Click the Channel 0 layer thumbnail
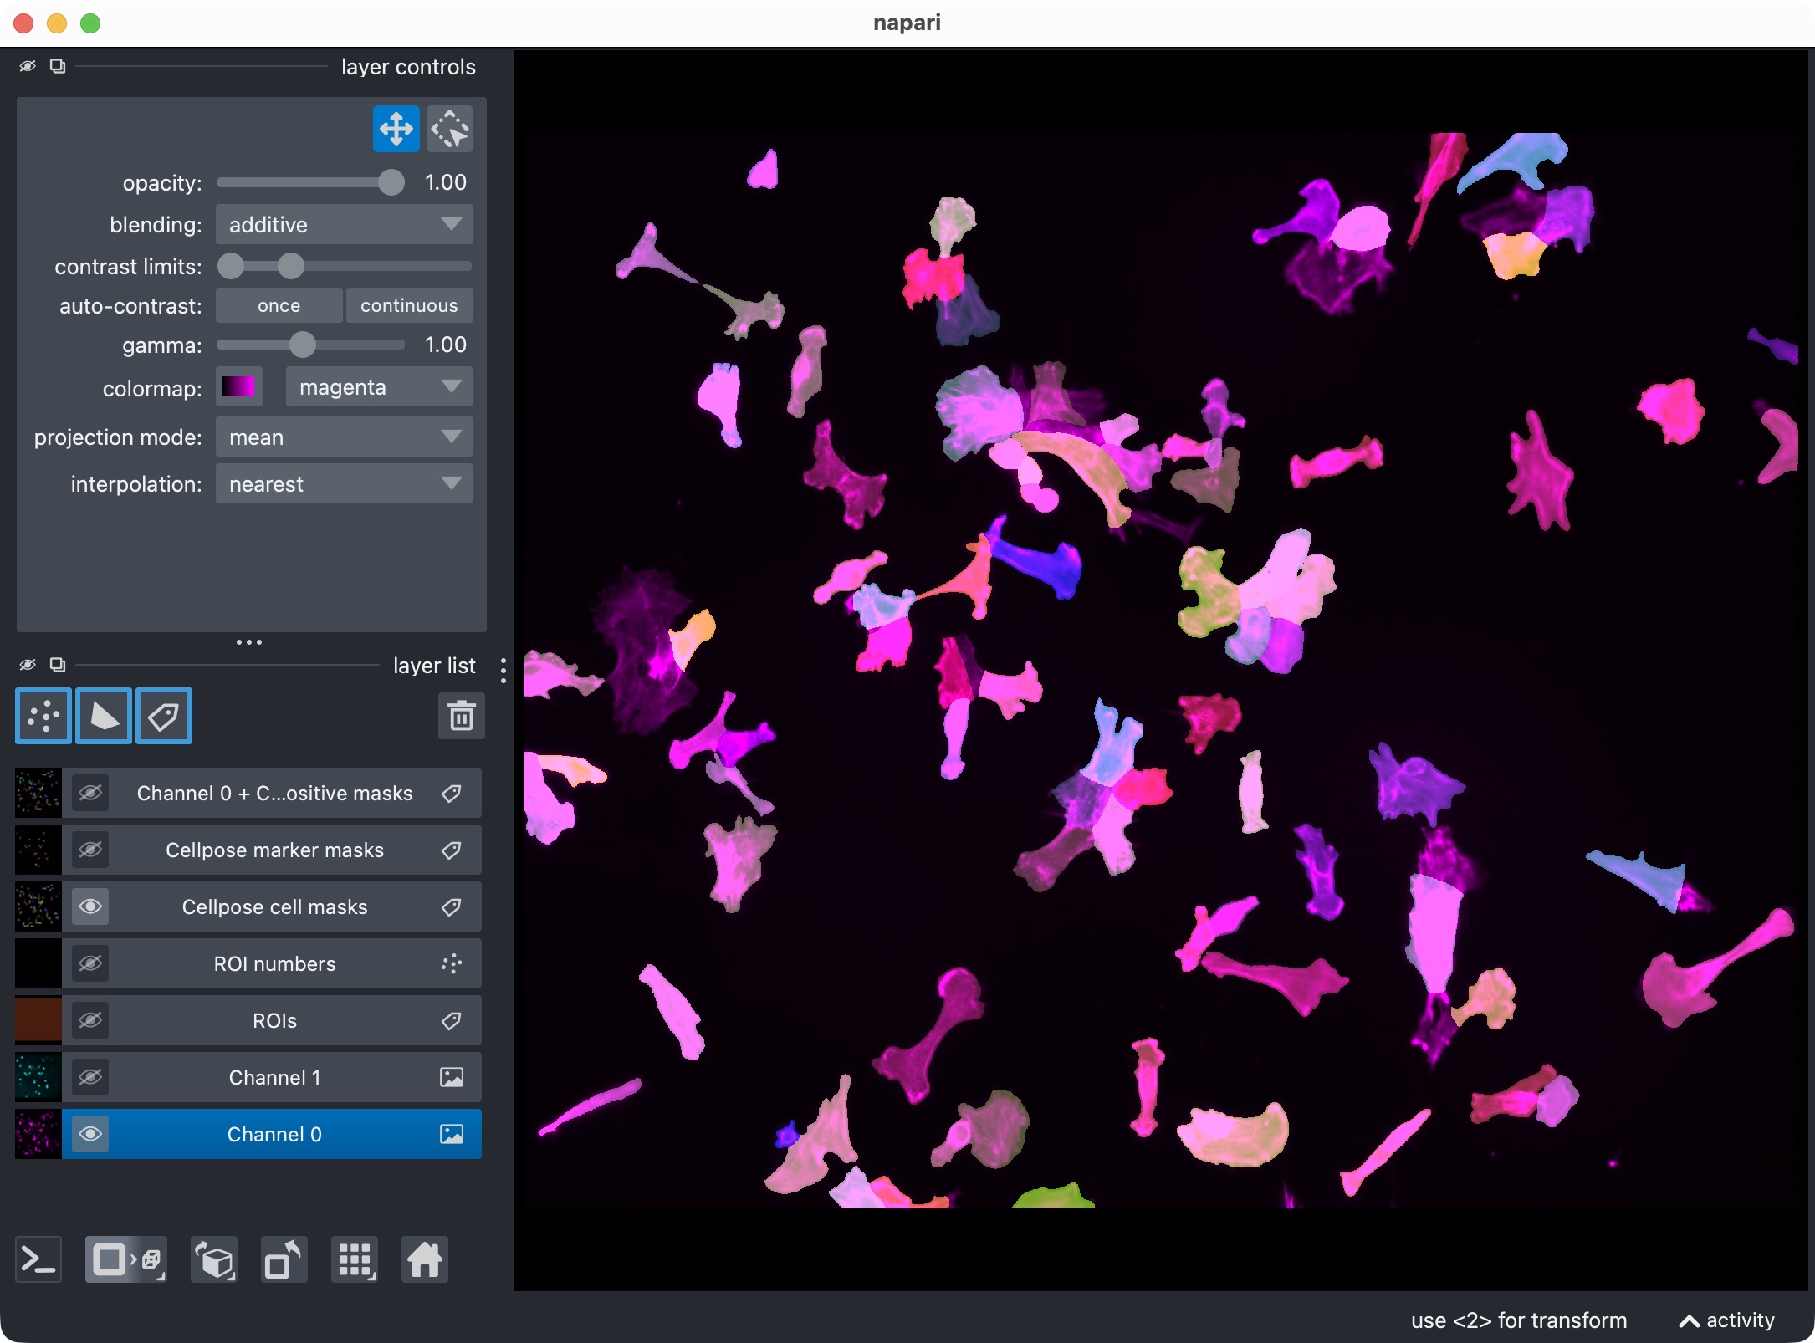1815x1343 pixels. point(38,1134)
